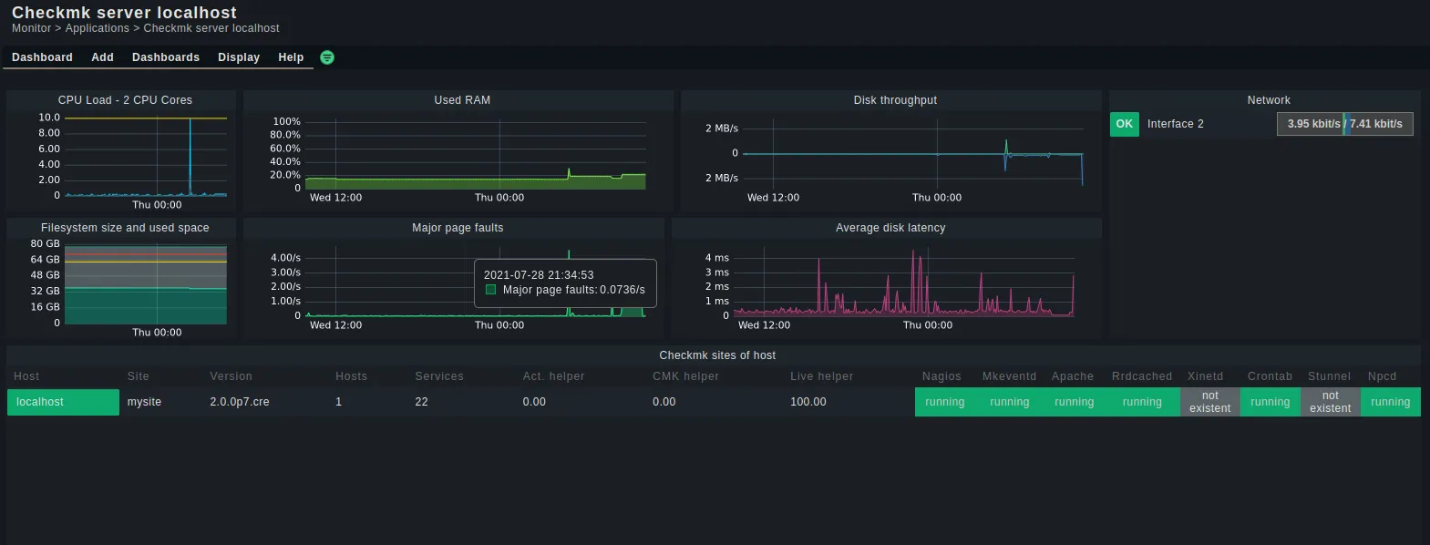
Task: Sort by the CMK helper column header
Action: tap(685, 376)
